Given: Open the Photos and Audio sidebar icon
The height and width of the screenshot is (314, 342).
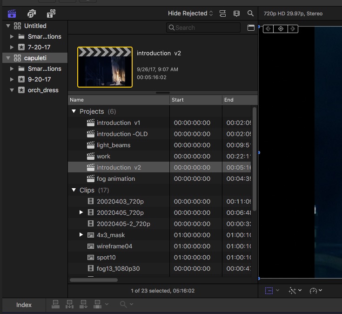Looking at the screenshot, I should click(x=32, y=14).
